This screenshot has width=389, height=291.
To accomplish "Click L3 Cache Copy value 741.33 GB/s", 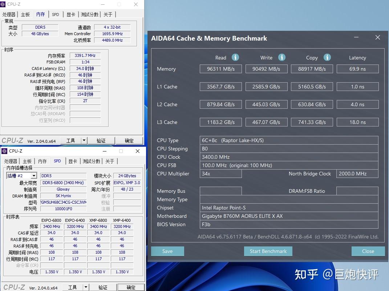I will [x=312, y=122].
